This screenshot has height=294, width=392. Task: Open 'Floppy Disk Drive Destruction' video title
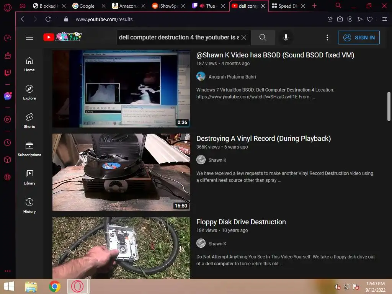pyautogui.click(x=241, y=222)
